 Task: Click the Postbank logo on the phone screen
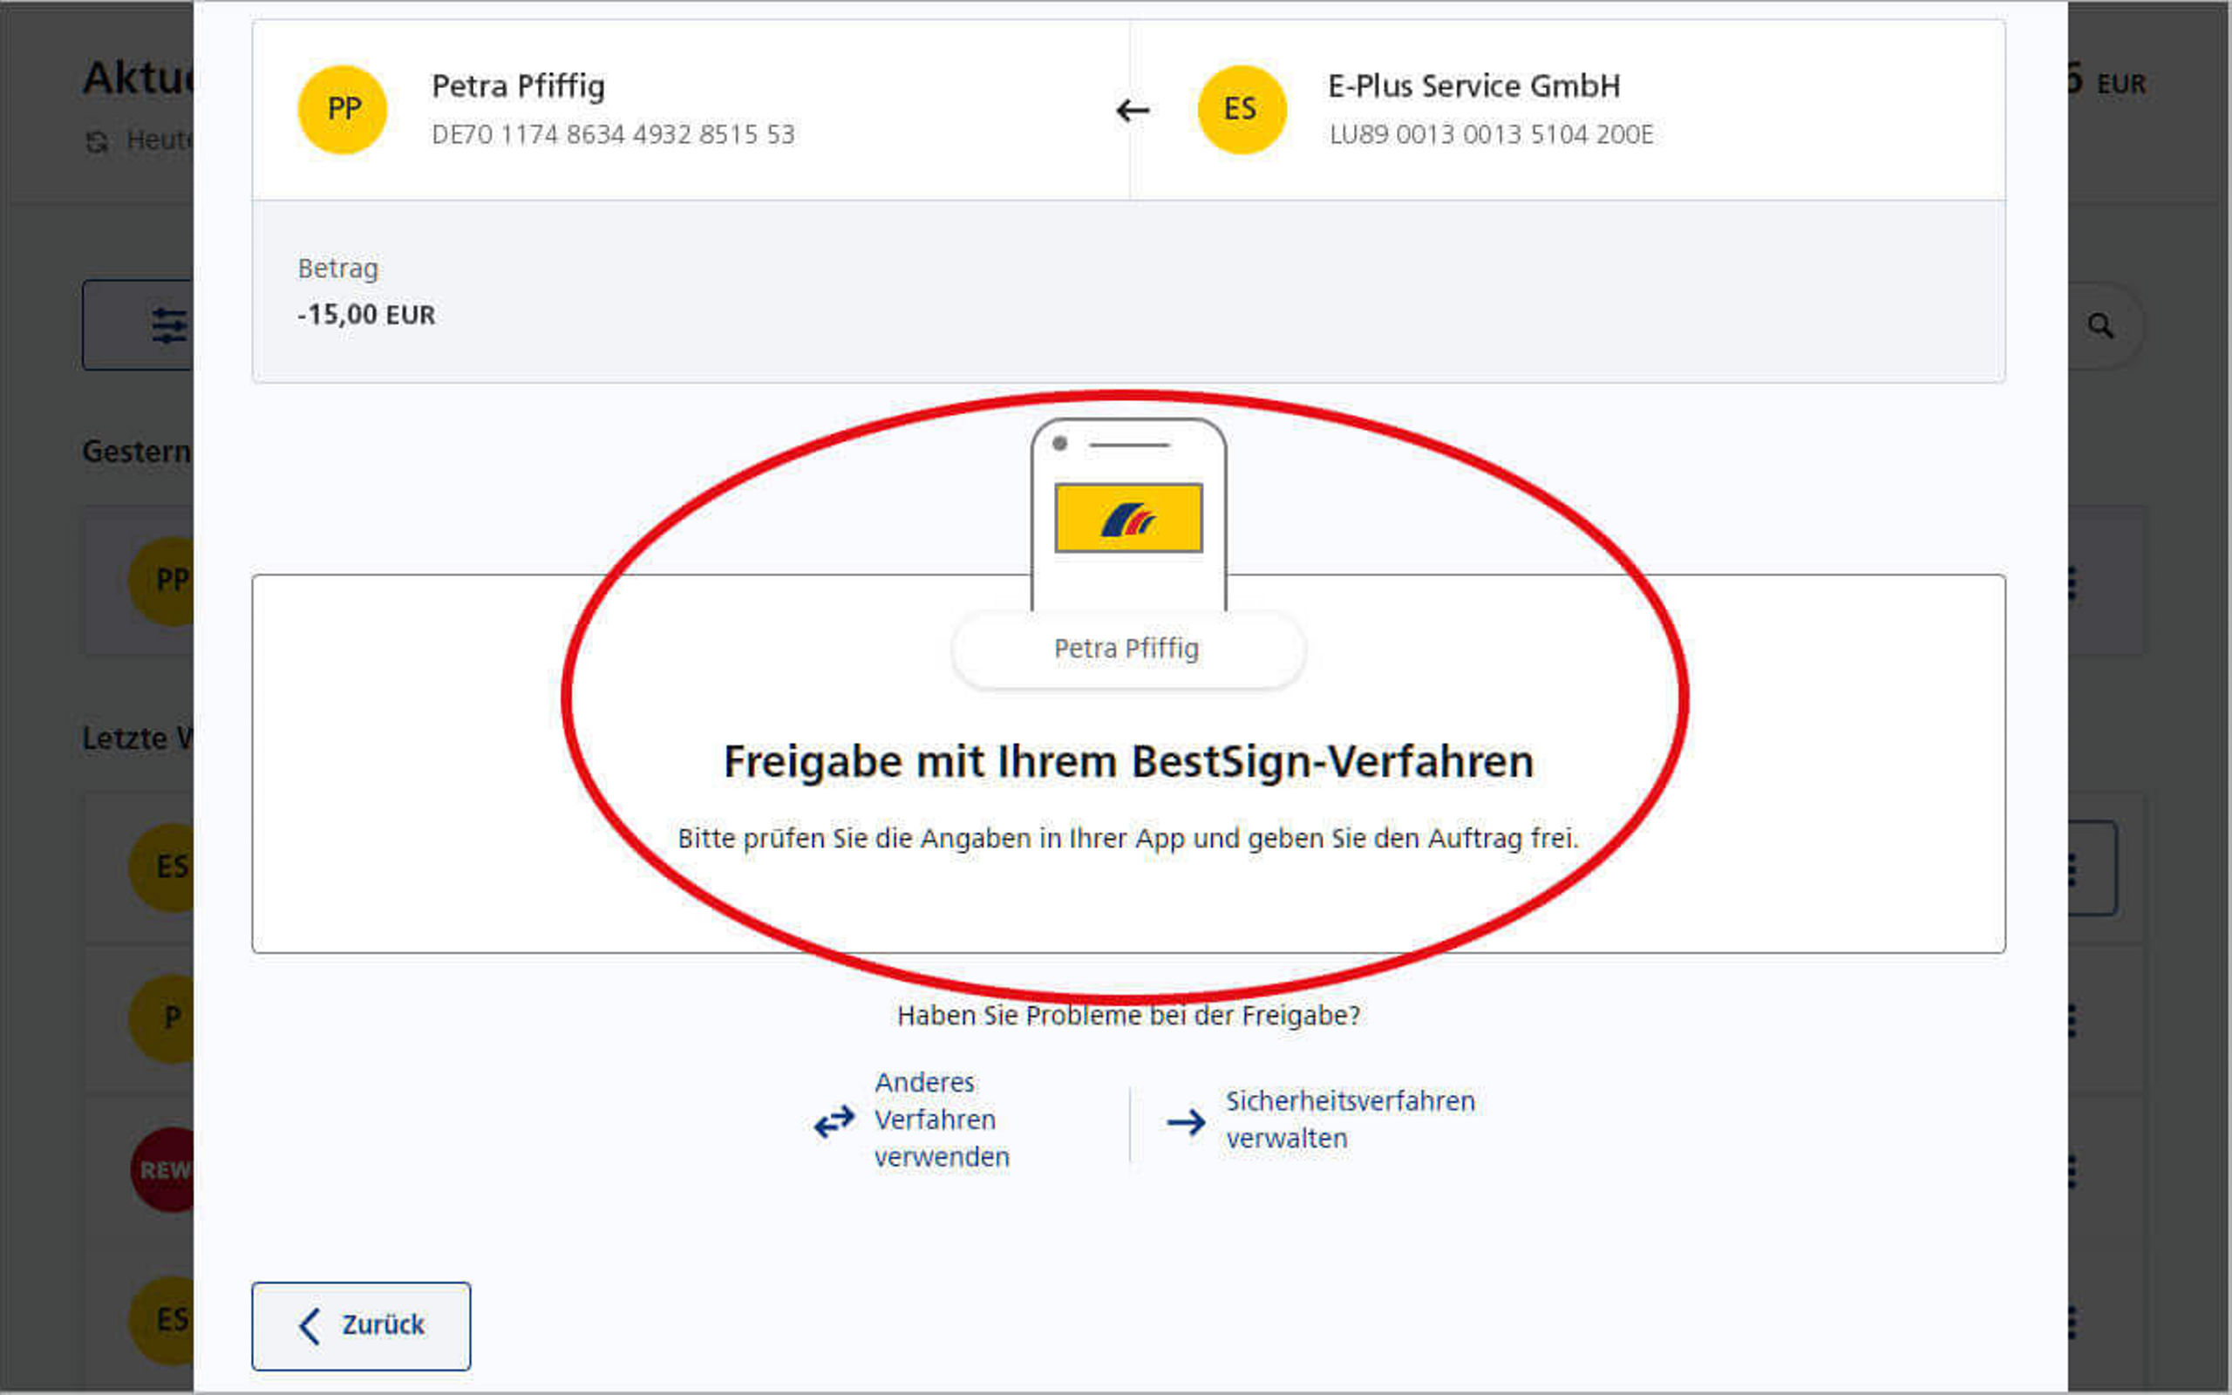click(1129, 519)
